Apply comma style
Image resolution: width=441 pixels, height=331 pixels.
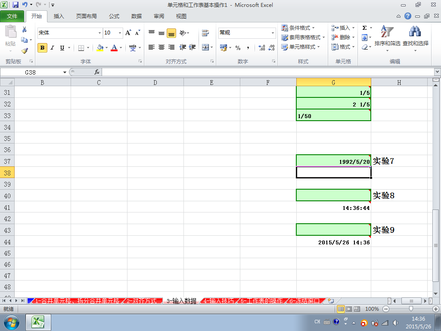(x=248, y=48)
